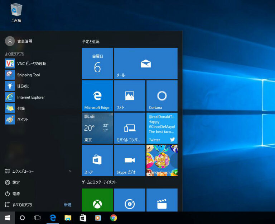Open the movies clapperboard tile
Image resolution: width=275 pixels, height=224 pixels.
162,200
